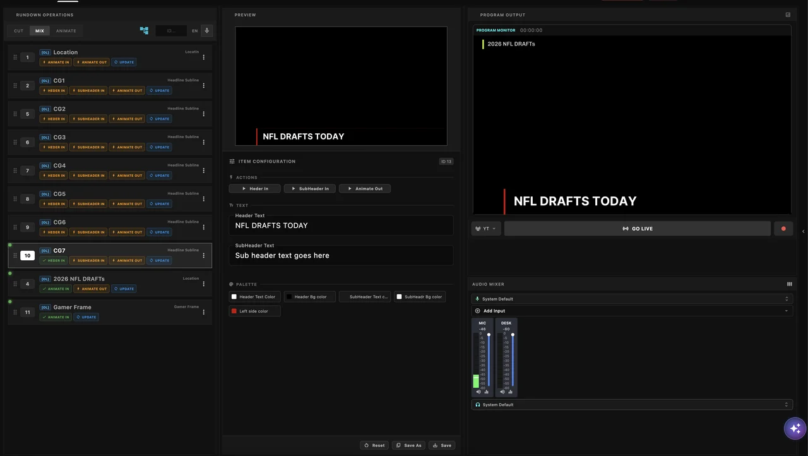808x456 pixels.
Task: Toggle ANIMATE OUT on Location row
Action: [x=92, y=63]
